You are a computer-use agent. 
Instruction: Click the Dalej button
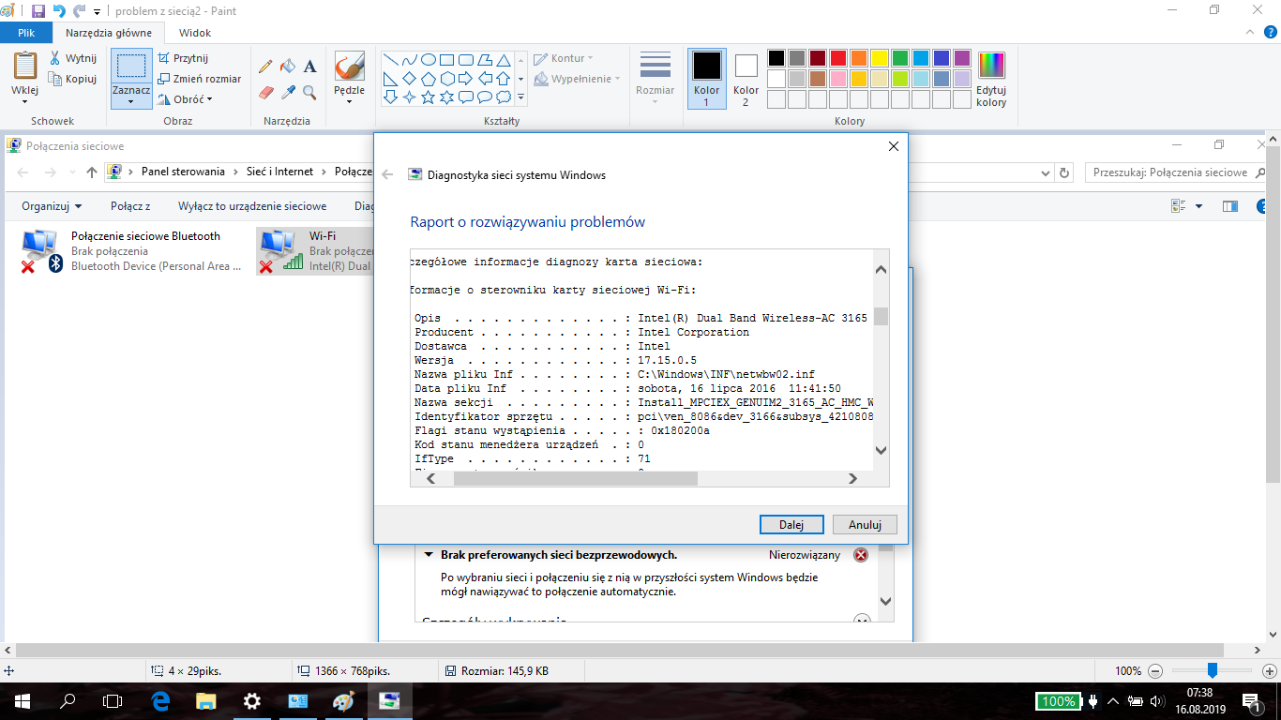[x=791, y=524]
